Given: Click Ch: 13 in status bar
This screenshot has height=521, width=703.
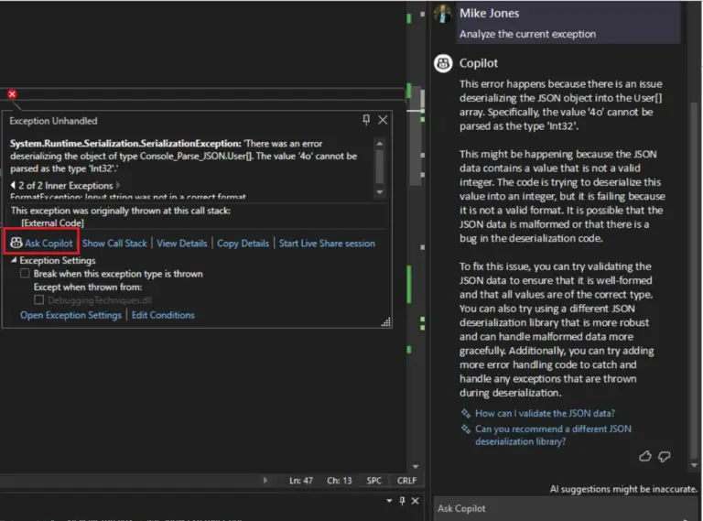Looking at the screenshot, I should tap(340, 481).
